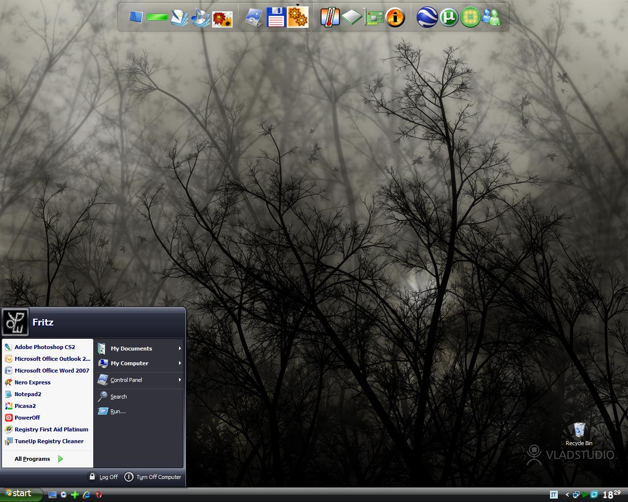This screenshot has height=502, width=628.
Task: Open the orange info dock icon
Action: pyautogui.click(x=395, y=18)
